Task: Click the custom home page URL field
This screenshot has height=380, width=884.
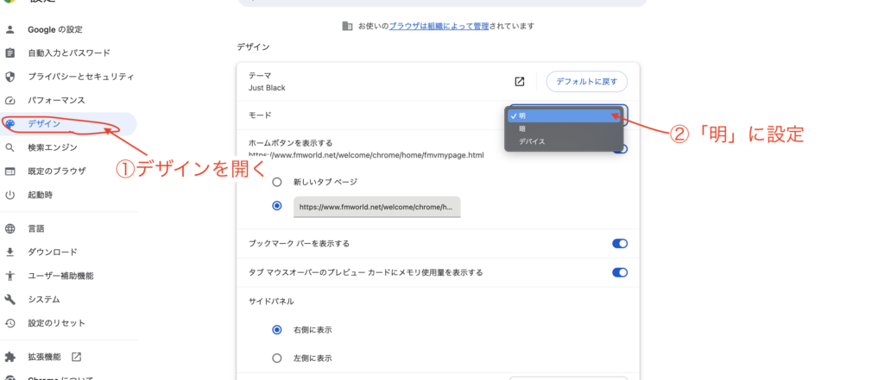Action: [376, 207]
